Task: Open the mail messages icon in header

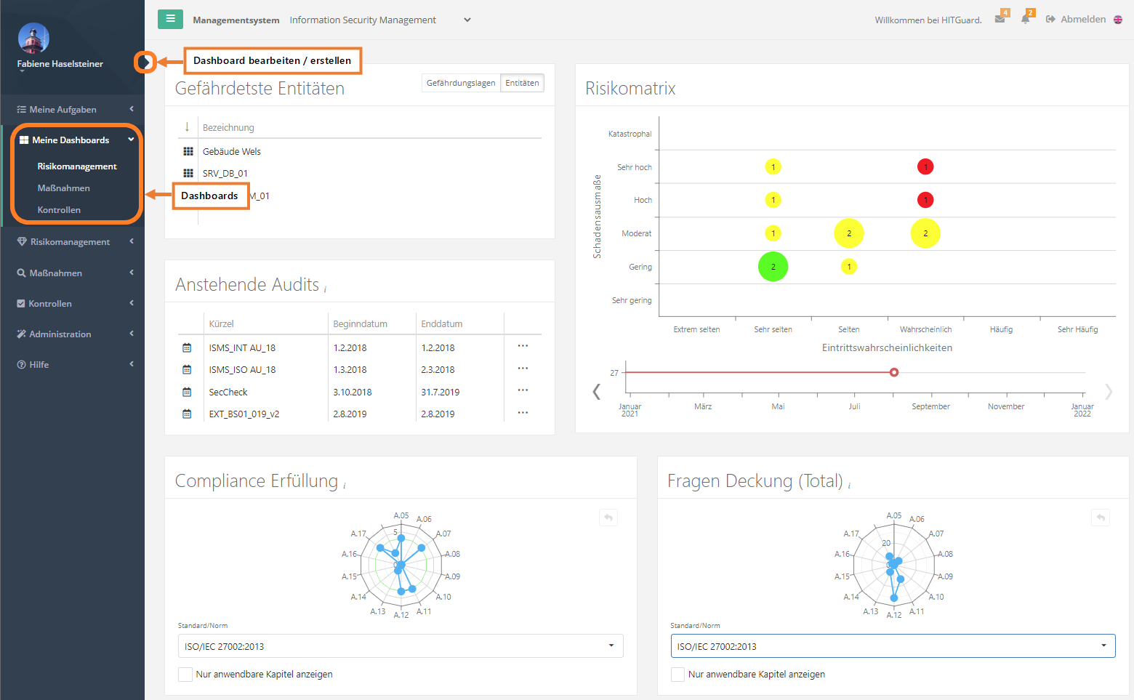Action: click(x=1000, y=19)
